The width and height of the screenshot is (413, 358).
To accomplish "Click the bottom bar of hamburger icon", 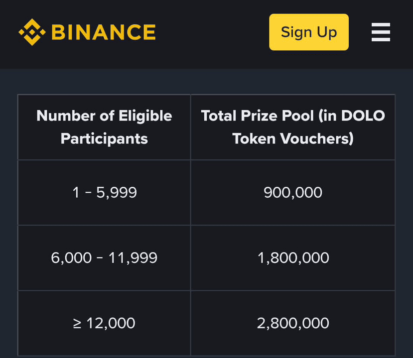I will (381, 39).
